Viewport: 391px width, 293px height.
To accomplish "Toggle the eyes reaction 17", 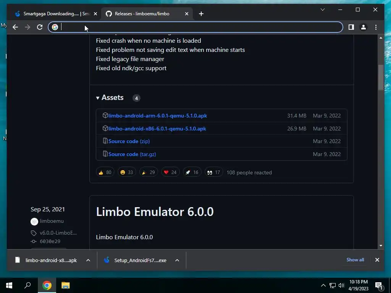I will pos(213,172).
